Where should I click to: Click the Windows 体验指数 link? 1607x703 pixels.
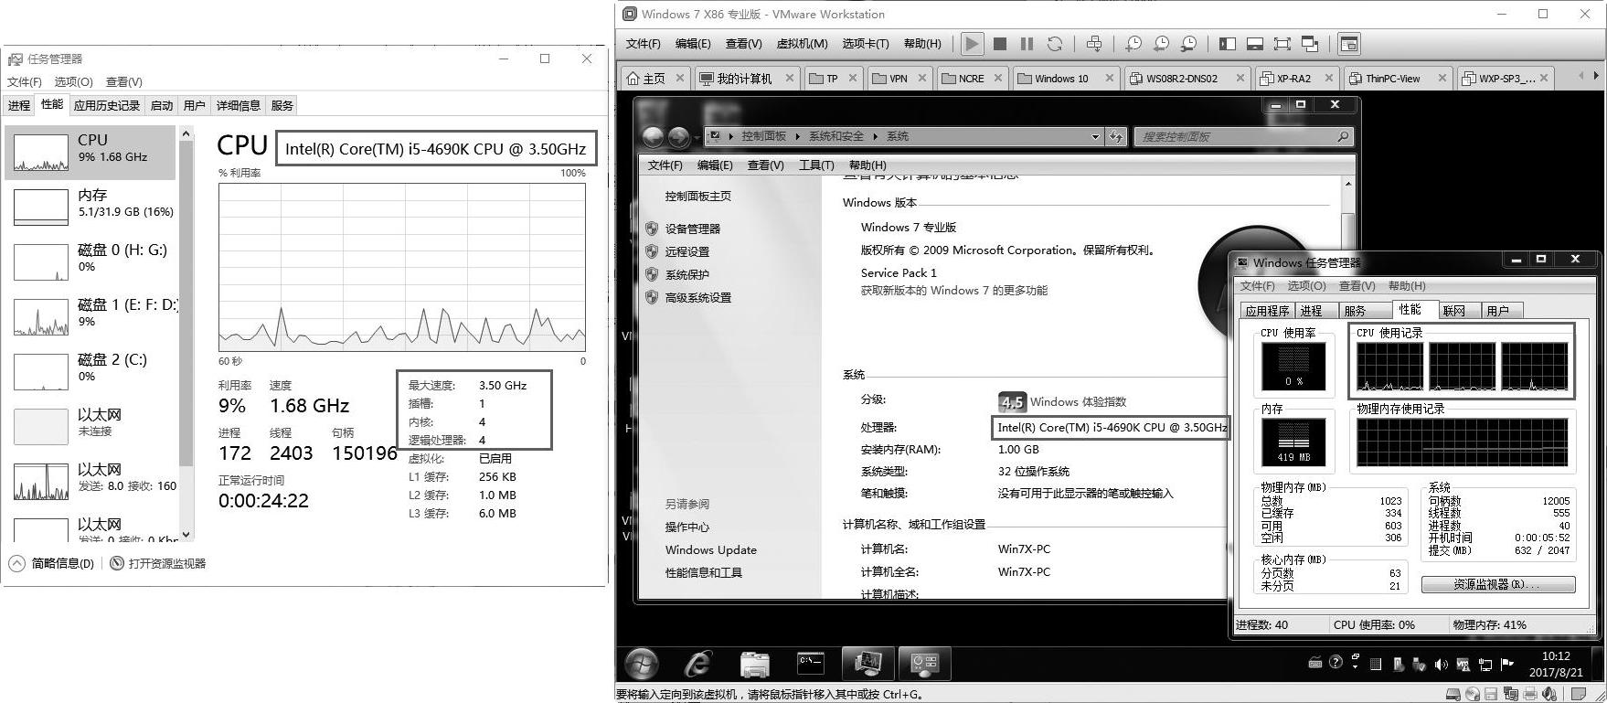1078,401
